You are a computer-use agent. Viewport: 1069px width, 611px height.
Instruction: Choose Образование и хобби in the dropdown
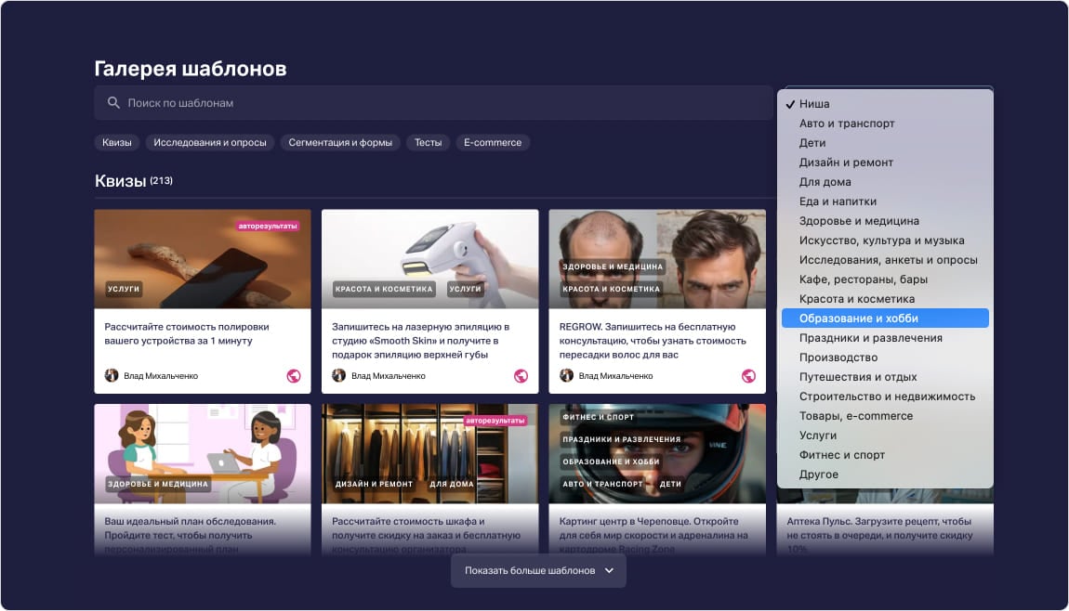858,318
